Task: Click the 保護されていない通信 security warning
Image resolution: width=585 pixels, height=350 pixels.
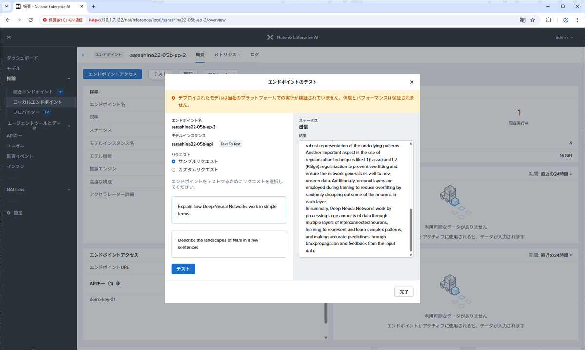Action: [x=64, y=20]
